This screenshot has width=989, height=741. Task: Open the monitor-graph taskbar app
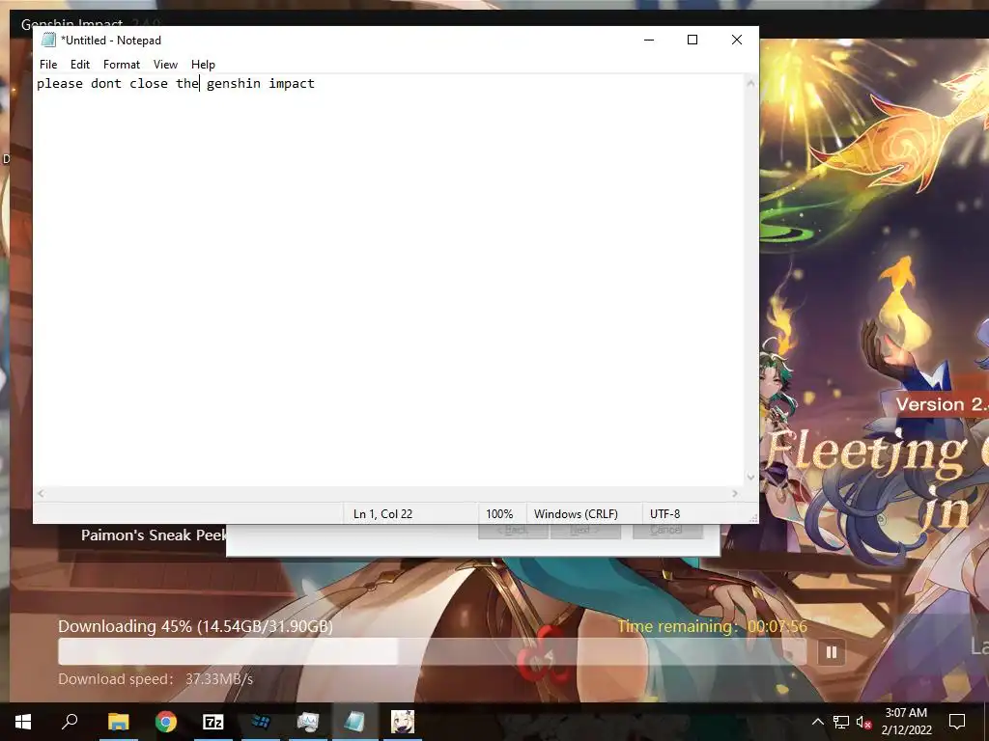click(x=308, y=722)
